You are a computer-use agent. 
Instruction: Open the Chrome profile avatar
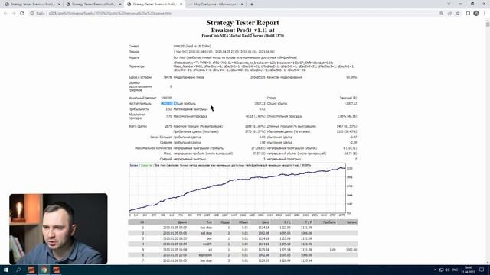476,14
